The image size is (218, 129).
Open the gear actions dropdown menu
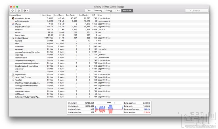coord(26,11)
